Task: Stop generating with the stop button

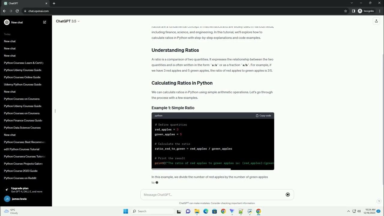Action: 288,195
